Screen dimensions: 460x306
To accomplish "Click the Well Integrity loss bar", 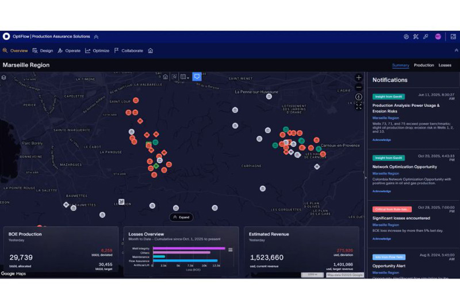I will pos(189,248).
